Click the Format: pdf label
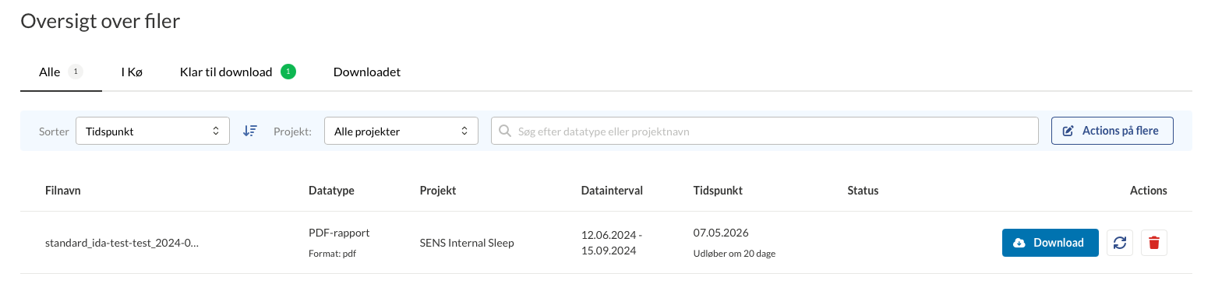Viewport: 1229px width, 298px height. point(332,254)
